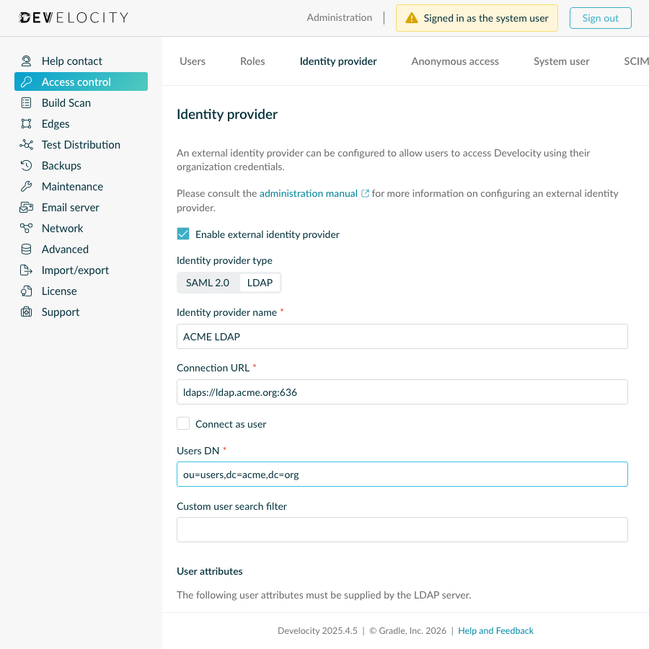Viewport: 649px width, 649px height.
Task: Select the Maintenance wrench icon
Action: 26,186
